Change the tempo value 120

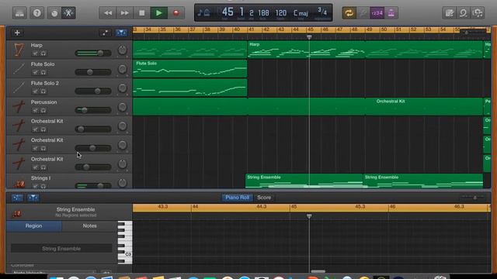(281, 13)
